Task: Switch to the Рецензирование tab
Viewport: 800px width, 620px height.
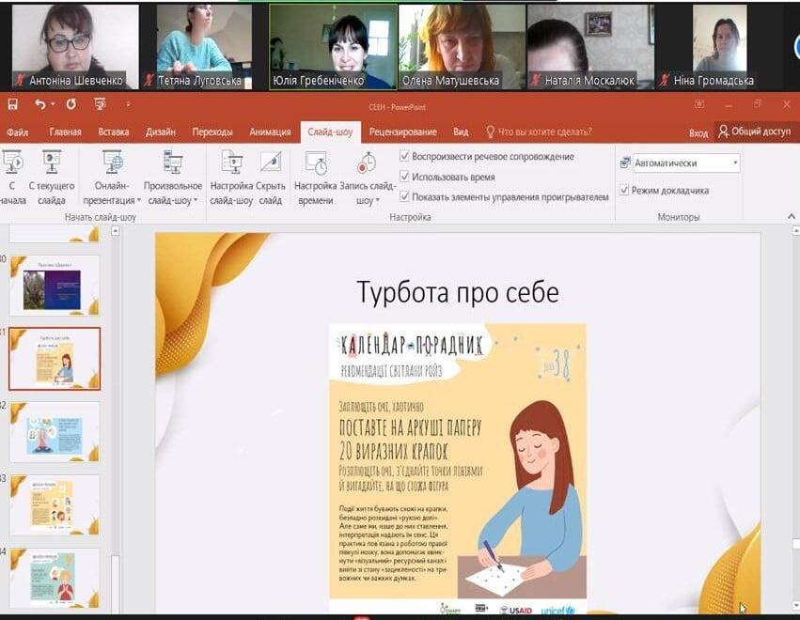Action: tap(403, 132)
